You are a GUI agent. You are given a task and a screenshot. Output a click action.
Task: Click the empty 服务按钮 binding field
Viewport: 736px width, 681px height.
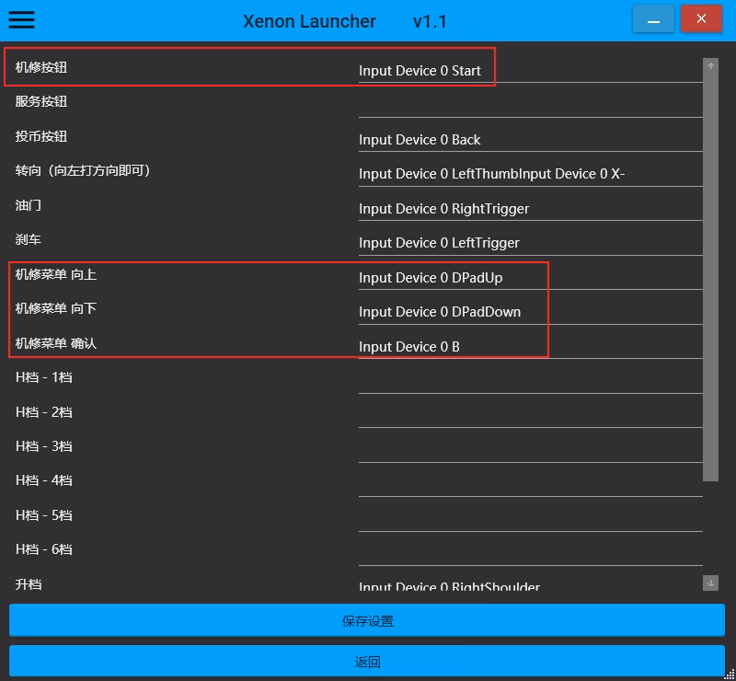coord(530,104)
